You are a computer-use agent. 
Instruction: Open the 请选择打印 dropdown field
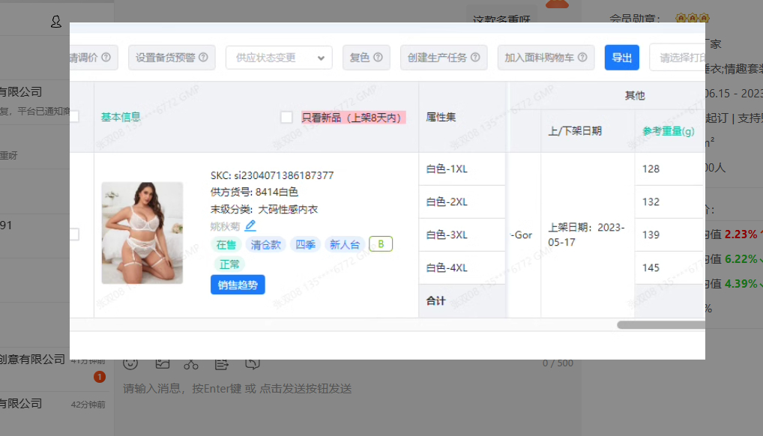pyautogui.click(x=678, y=58)
